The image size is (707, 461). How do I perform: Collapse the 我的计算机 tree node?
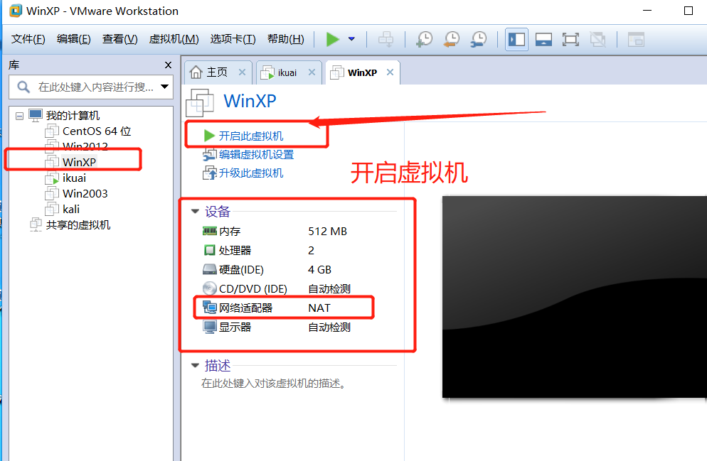19,116
